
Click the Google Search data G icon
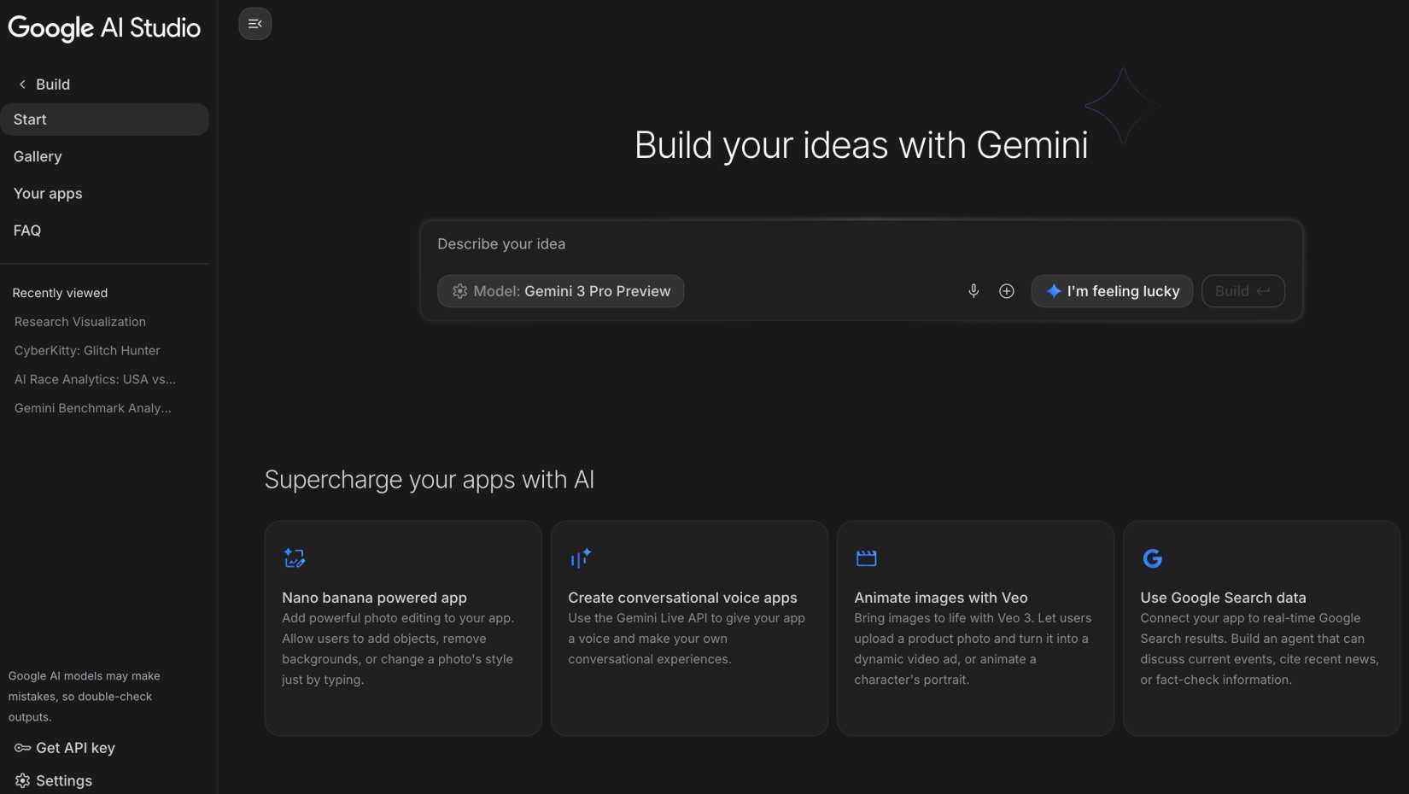tap(1152, 558)
